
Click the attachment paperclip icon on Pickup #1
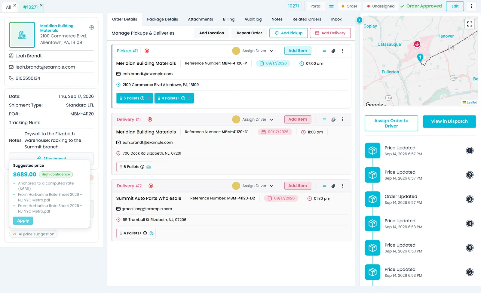333,51
